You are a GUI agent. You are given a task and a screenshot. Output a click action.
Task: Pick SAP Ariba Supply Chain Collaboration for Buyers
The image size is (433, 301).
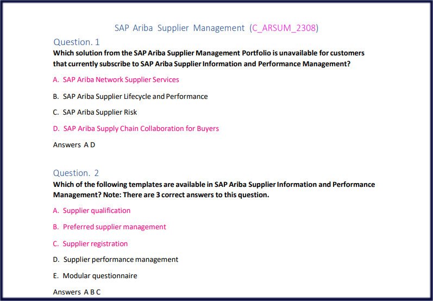click(141, 129)
